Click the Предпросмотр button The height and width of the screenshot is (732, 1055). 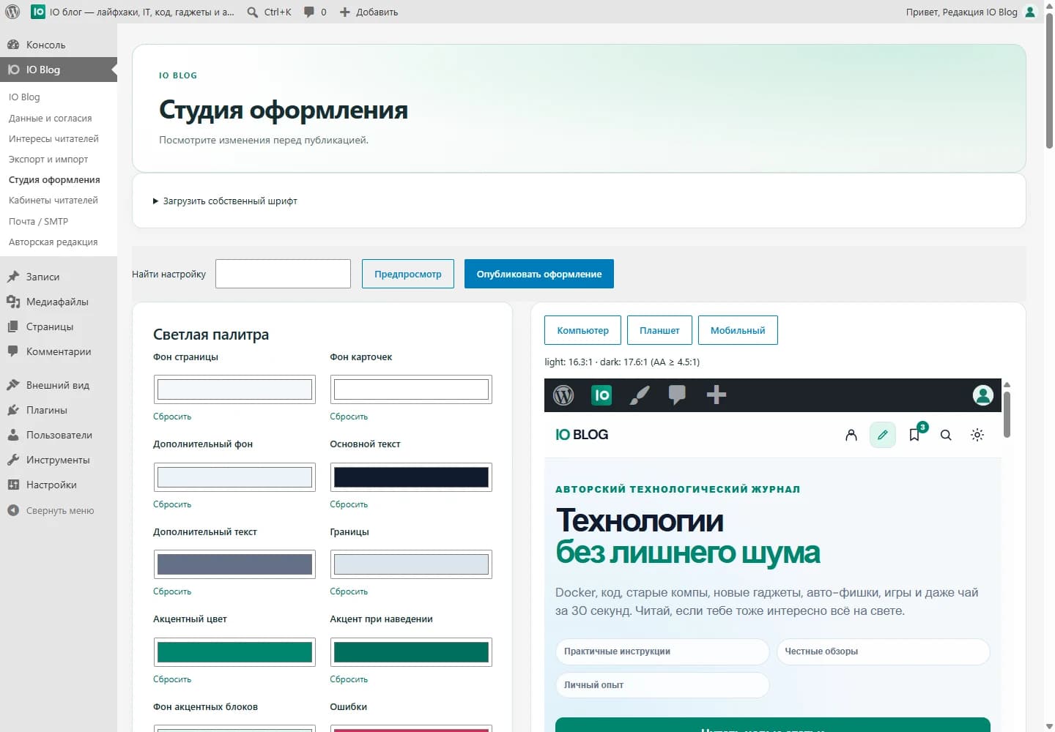point(408,274)
